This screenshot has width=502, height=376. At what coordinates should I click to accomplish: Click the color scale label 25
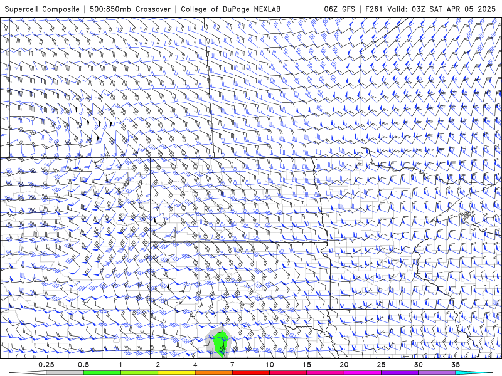point(381,365)
